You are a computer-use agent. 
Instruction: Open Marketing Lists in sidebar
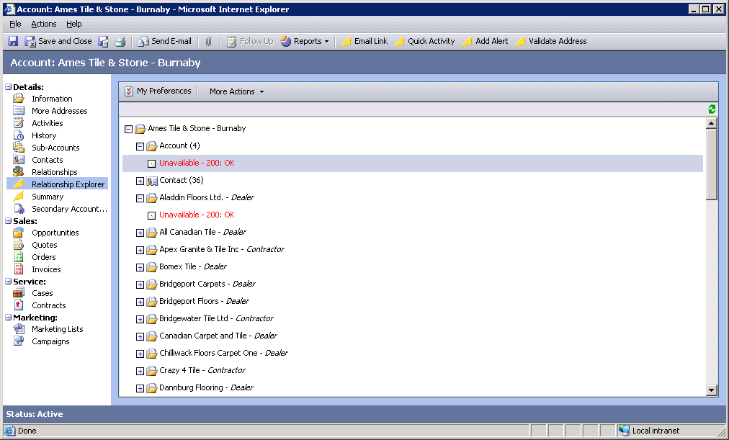coord(57,329)
